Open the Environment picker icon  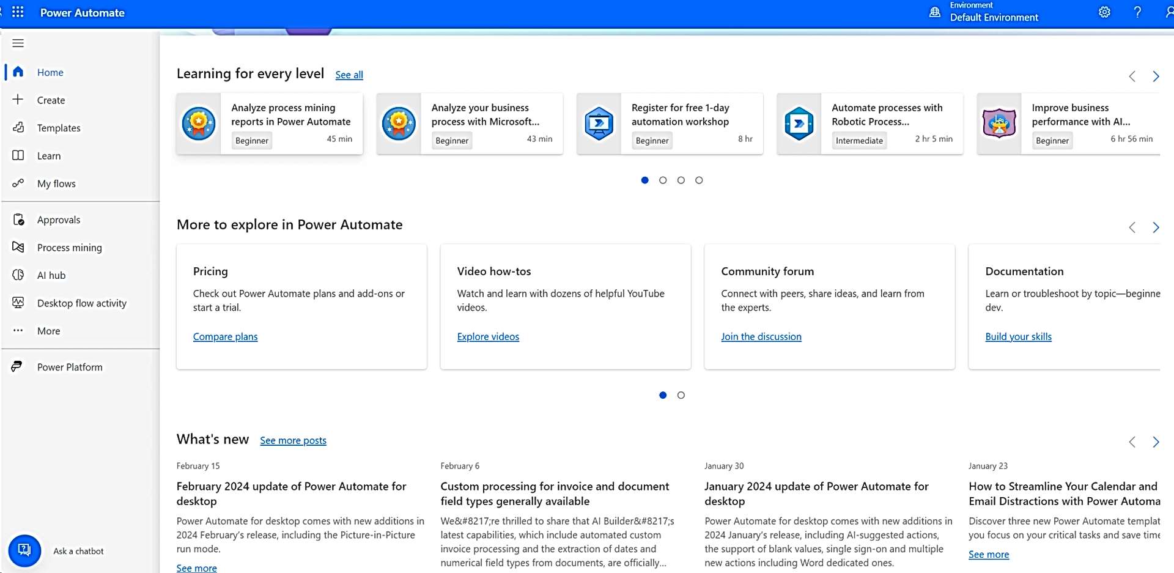tap(935, 12)
